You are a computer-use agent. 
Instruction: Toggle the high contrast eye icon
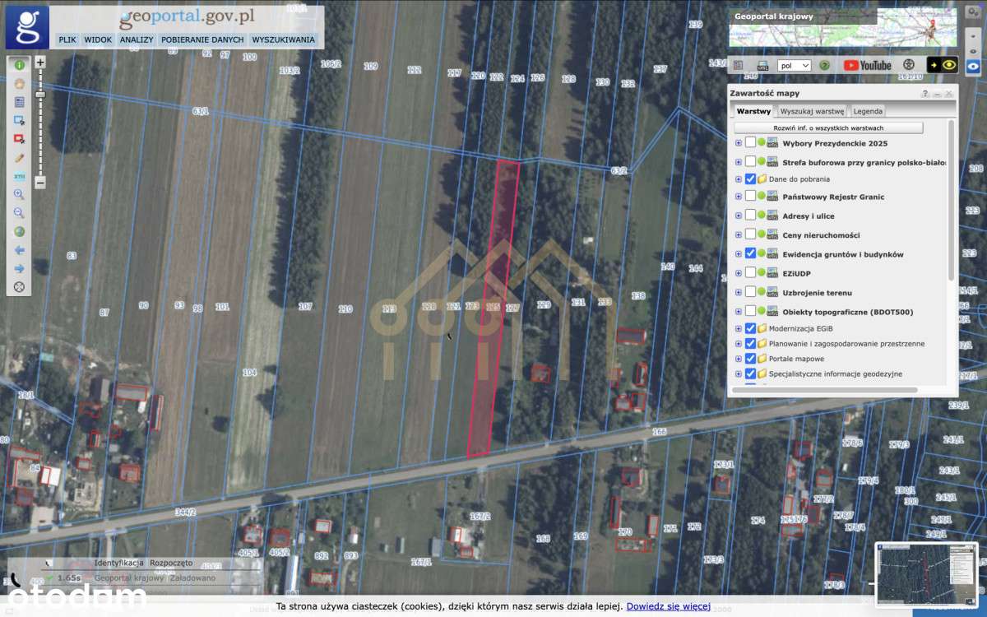point(943,65)
